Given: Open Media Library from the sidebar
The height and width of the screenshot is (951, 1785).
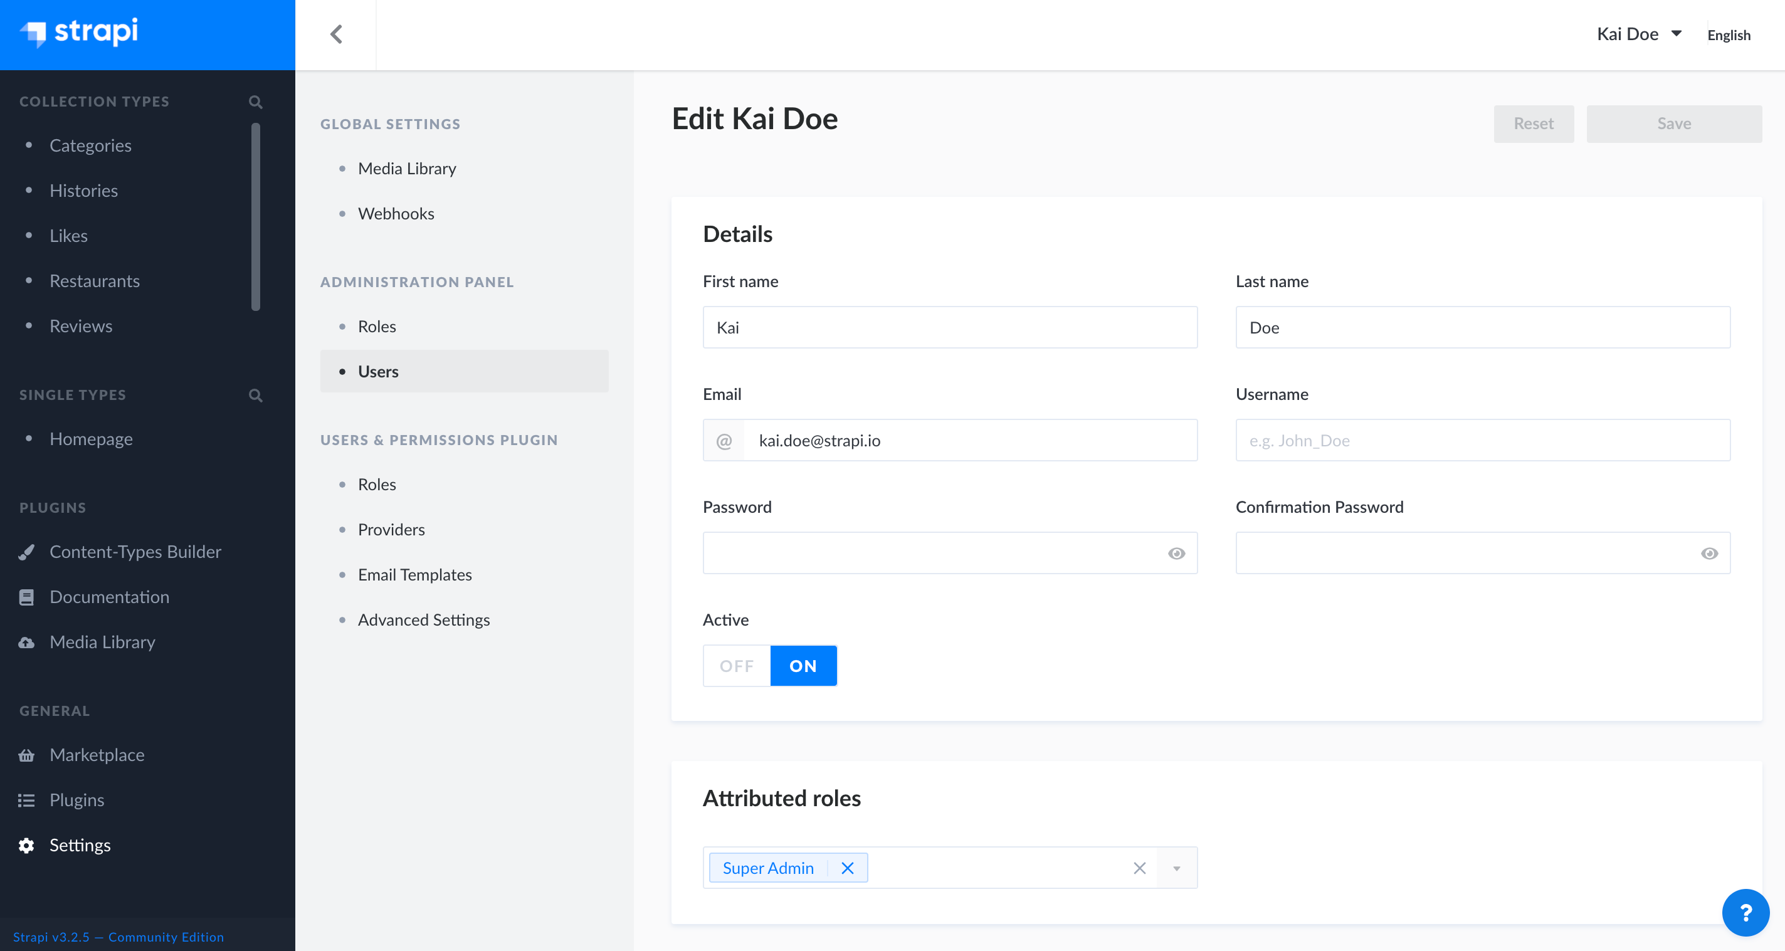Looking at the screenshot, I should click(101, 641).
